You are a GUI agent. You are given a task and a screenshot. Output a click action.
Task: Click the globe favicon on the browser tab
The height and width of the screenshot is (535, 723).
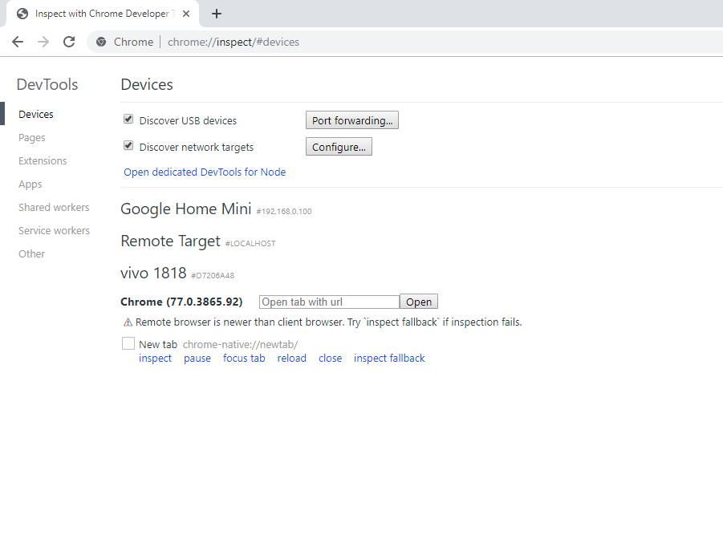pyautogui.click(x=22, y=14)
